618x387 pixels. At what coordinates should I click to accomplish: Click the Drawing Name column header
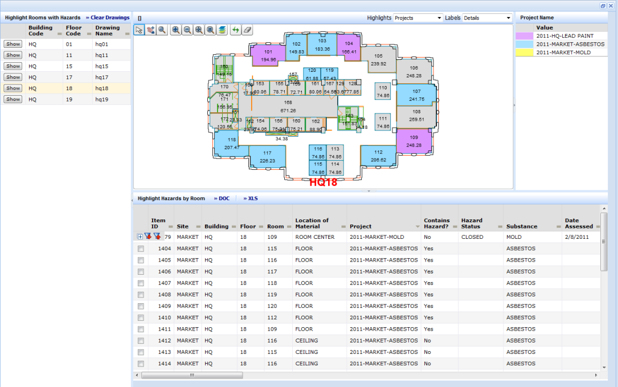pos(108,31)
